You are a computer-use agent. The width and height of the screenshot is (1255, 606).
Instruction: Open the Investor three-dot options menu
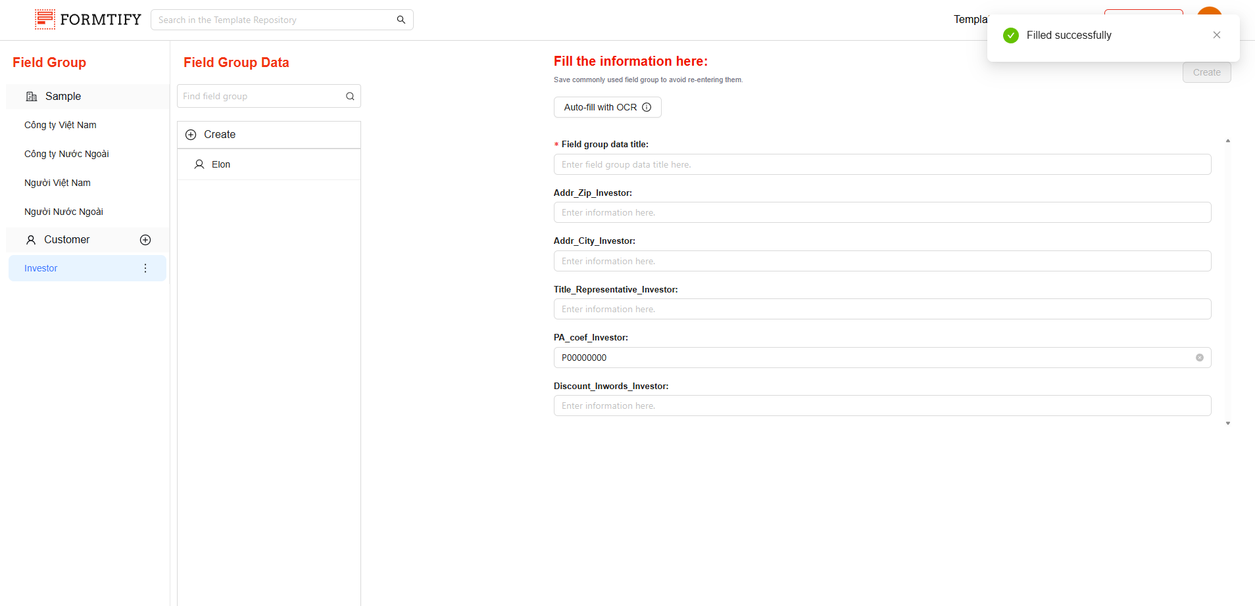(145, 268)
